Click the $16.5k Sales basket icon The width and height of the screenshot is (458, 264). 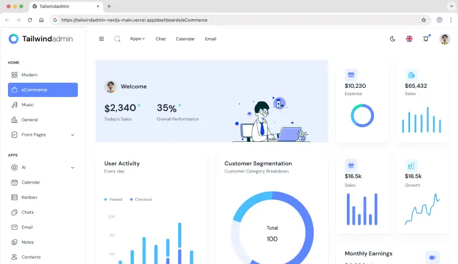(x=351, y=166)
